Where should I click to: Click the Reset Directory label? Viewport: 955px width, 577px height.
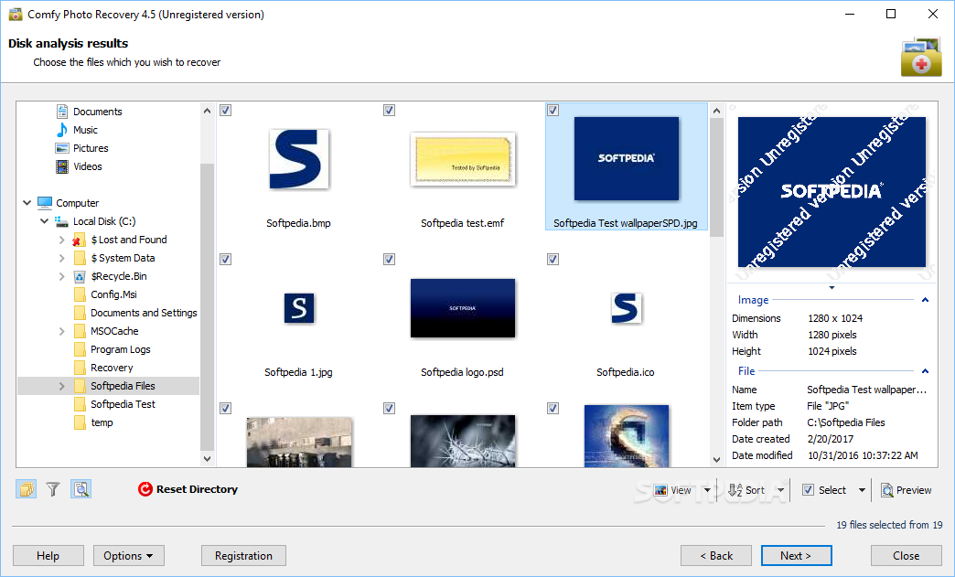click(197, 488)
